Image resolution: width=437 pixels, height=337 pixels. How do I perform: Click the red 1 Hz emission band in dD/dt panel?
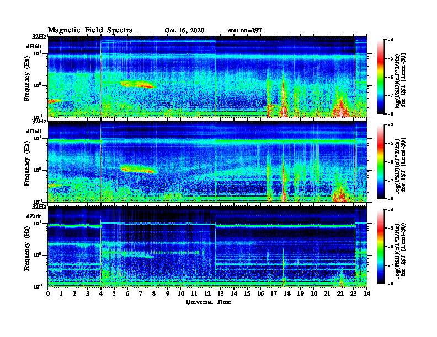138,169
